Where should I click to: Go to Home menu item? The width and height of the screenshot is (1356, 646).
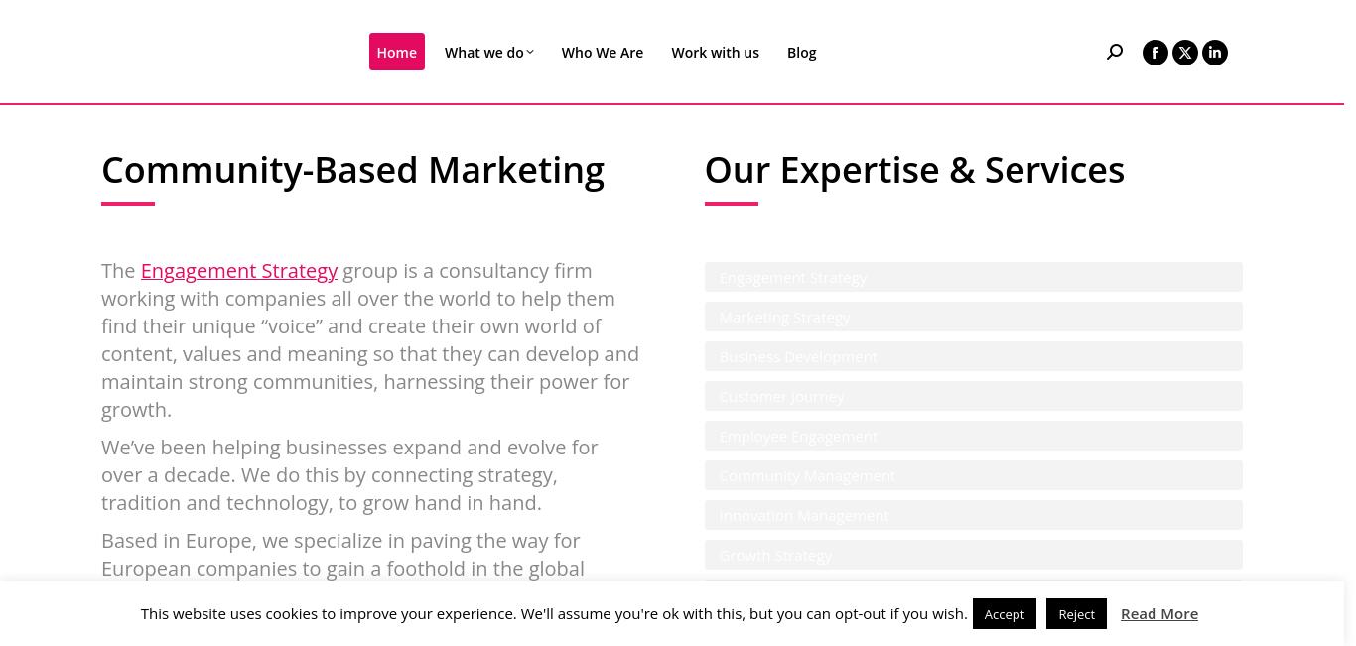point(397,52)
